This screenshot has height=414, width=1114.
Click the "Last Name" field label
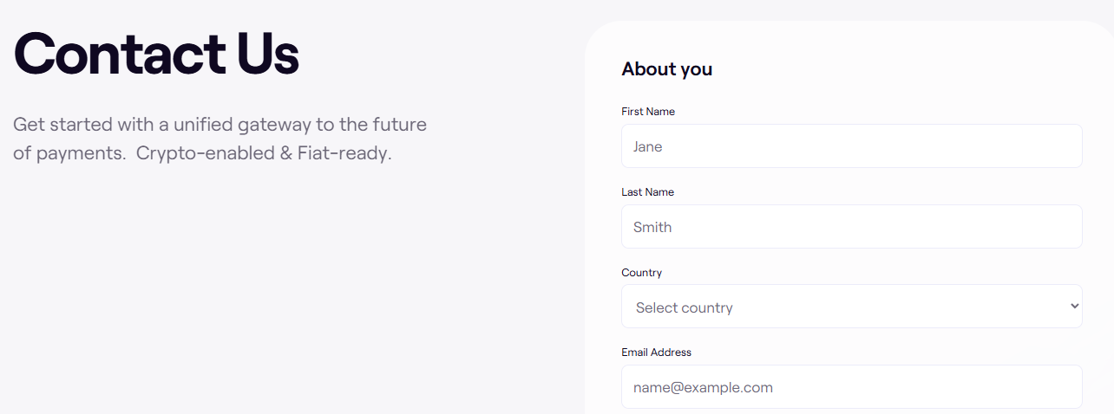click(x=647, y=192)
